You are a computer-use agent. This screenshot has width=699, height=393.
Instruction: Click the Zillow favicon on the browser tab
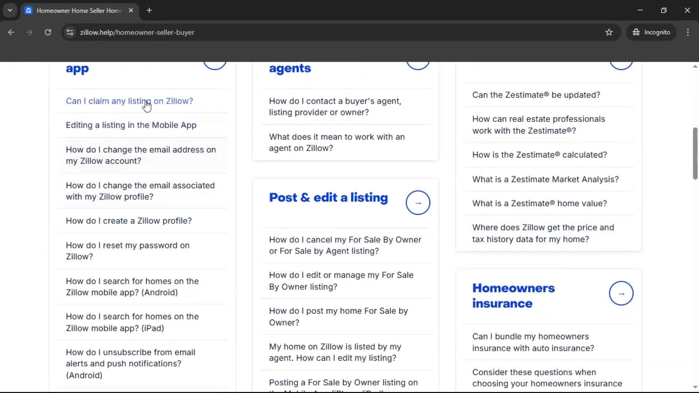click(28, 10)
